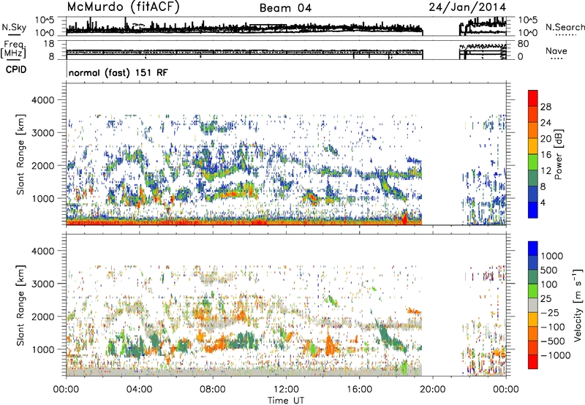Click the '04:00' time tick label

pos(139,390)
